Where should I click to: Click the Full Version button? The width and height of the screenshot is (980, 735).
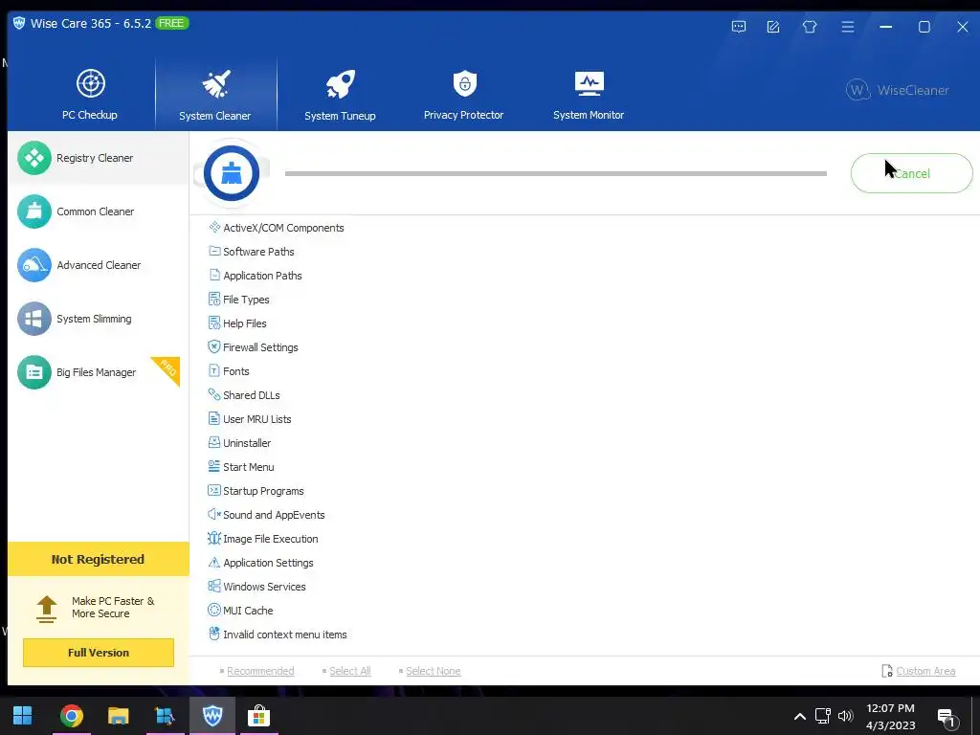pyautogui.click(x=99, y=653)
